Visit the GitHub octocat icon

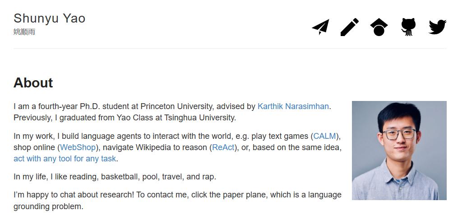408,27
